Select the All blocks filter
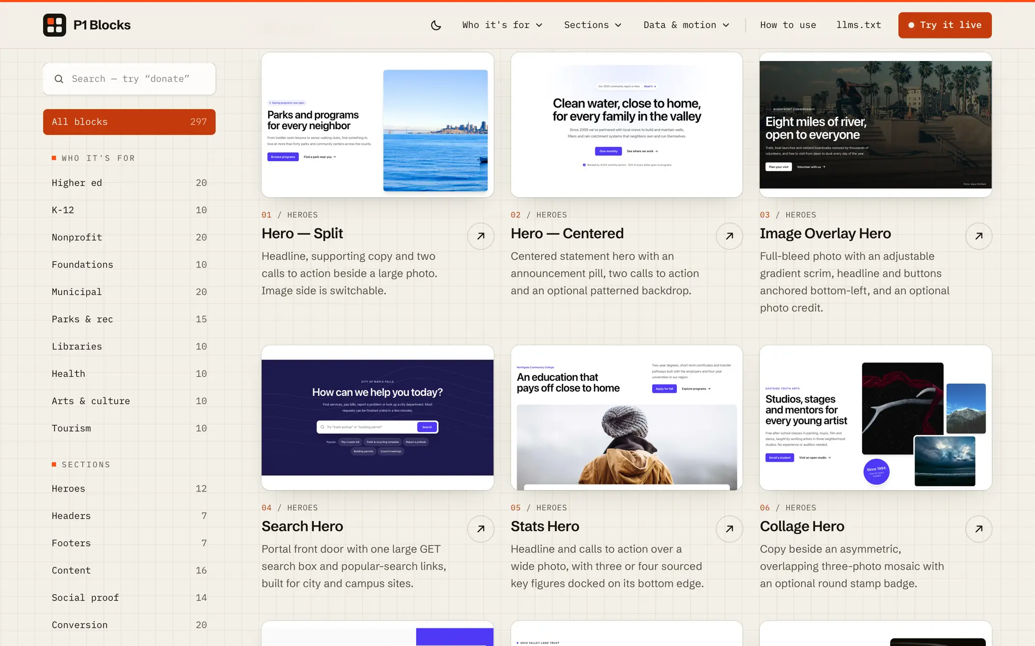1035x646 pixels. click(x=129, y=122)
